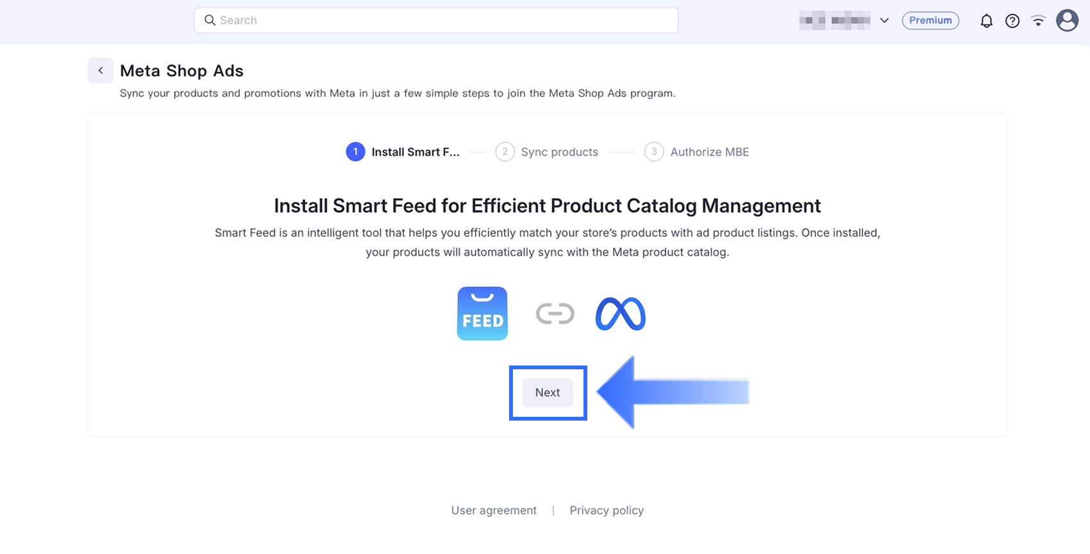Click the Meta logo icon
The height and width of the screenshot is (554, 1090).
tap(620, 314)
